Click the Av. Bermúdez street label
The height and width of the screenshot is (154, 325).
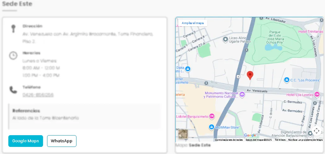(292, 111)
